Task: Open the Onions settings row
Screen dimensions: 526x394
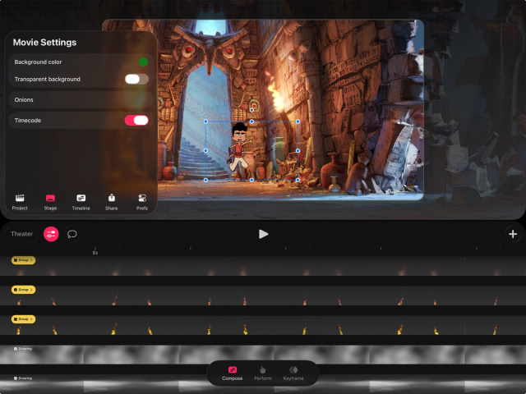Action: click(81, 100)
